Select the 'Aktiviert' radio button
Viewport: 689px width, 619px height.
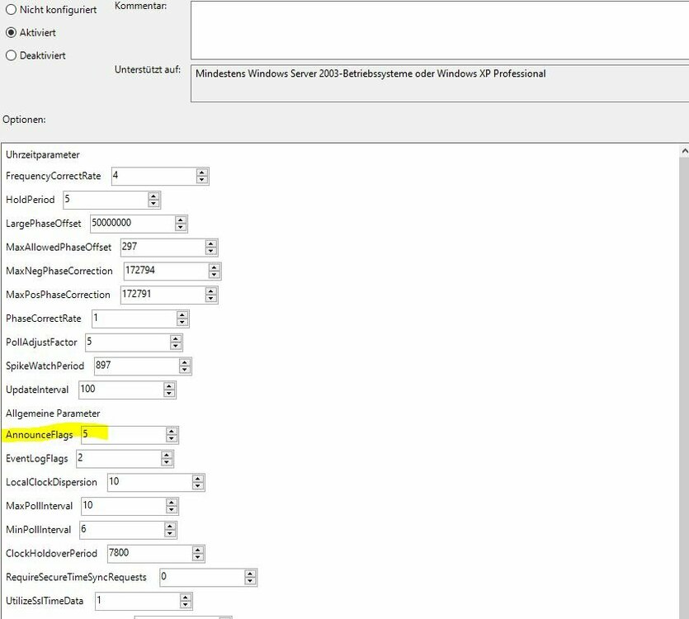11,33
